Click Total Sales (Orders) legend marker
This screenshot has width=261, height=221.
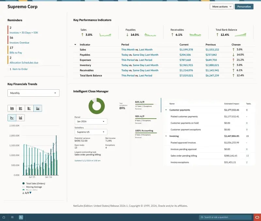(23, 183)
